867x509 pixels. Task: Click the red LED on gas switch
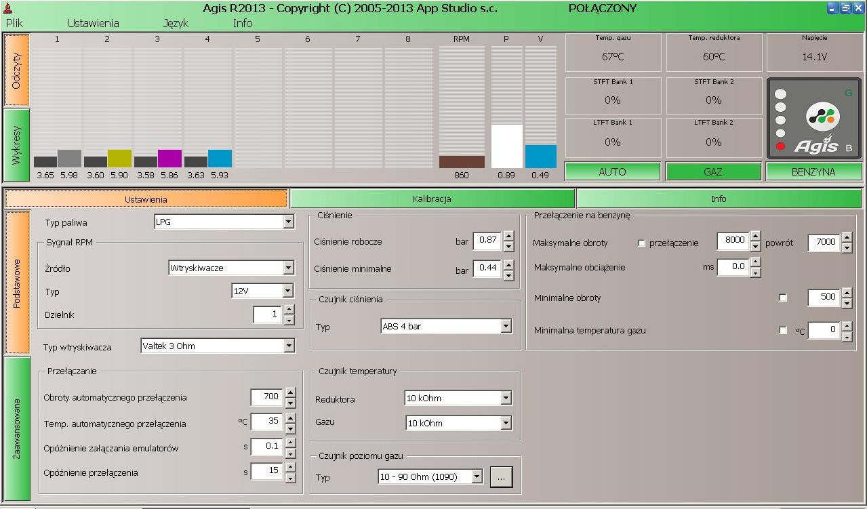tap(780, 146)
